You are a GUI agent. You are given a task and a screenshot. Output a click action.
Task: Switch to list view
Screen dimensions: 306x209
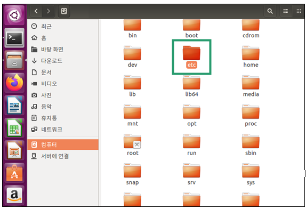(x=286, y=11)
